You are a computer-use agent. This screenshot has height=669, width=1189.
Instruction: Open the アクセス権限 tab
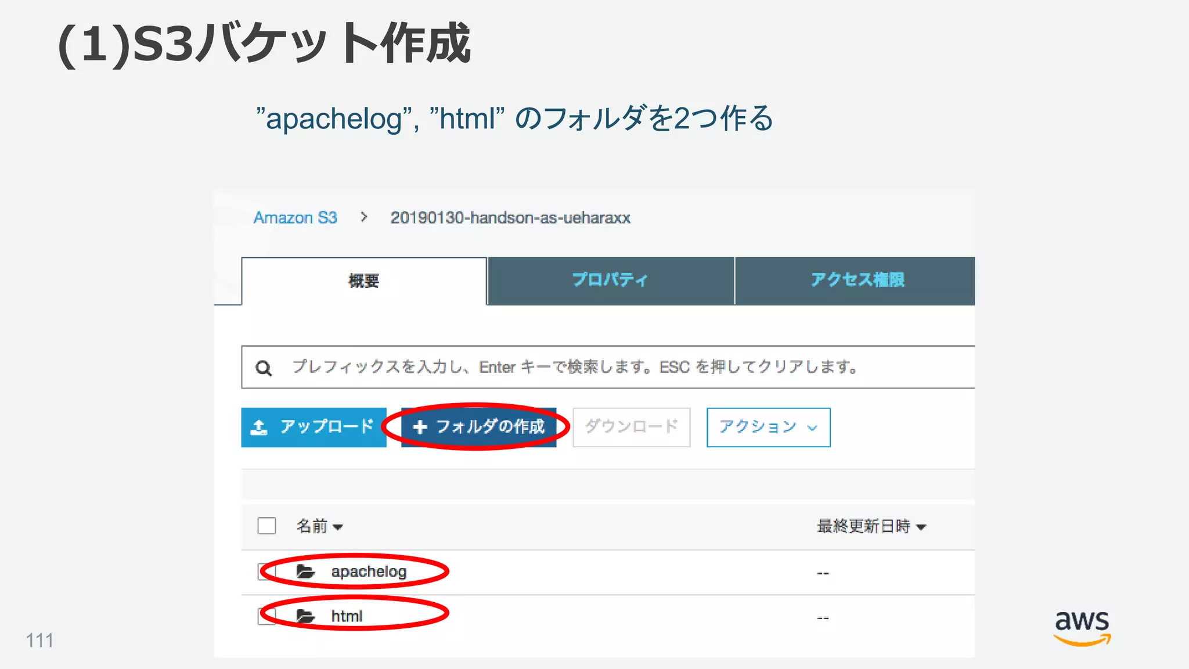coord(855,280)
